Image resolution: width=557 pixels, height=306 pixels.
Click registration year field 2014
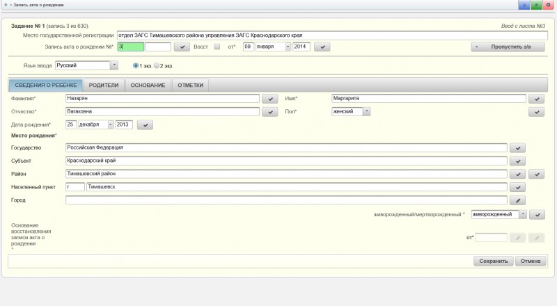[x=301, y=47]
